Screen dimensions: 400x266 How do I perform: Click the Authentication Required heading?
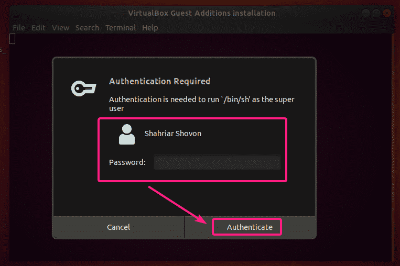tap(159, 81)
